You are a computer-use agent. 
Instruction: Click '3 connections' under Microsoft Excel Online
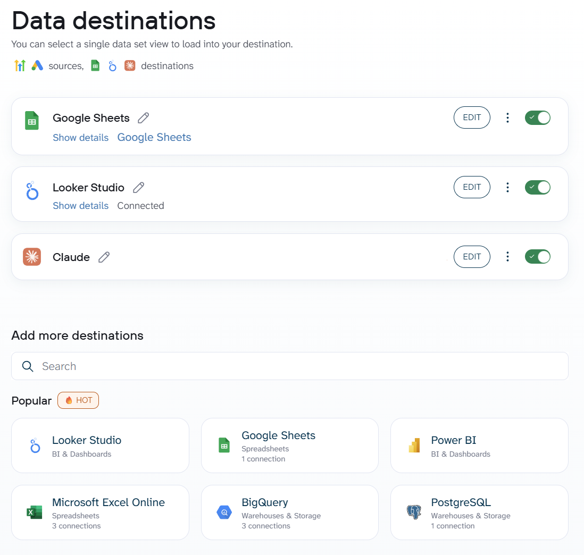77,526
